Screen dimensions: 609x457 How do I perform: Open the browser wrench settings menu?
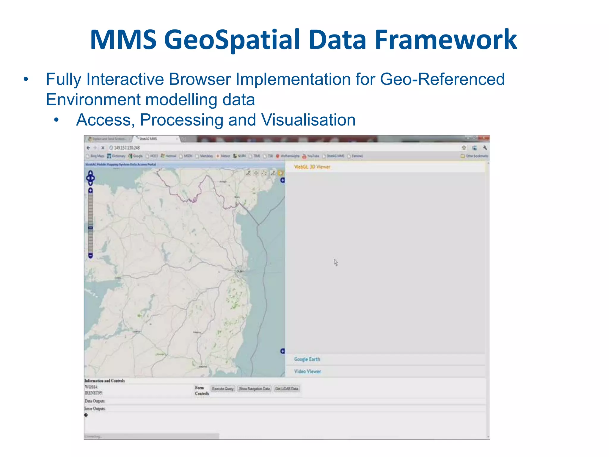(x=484, y=148)
